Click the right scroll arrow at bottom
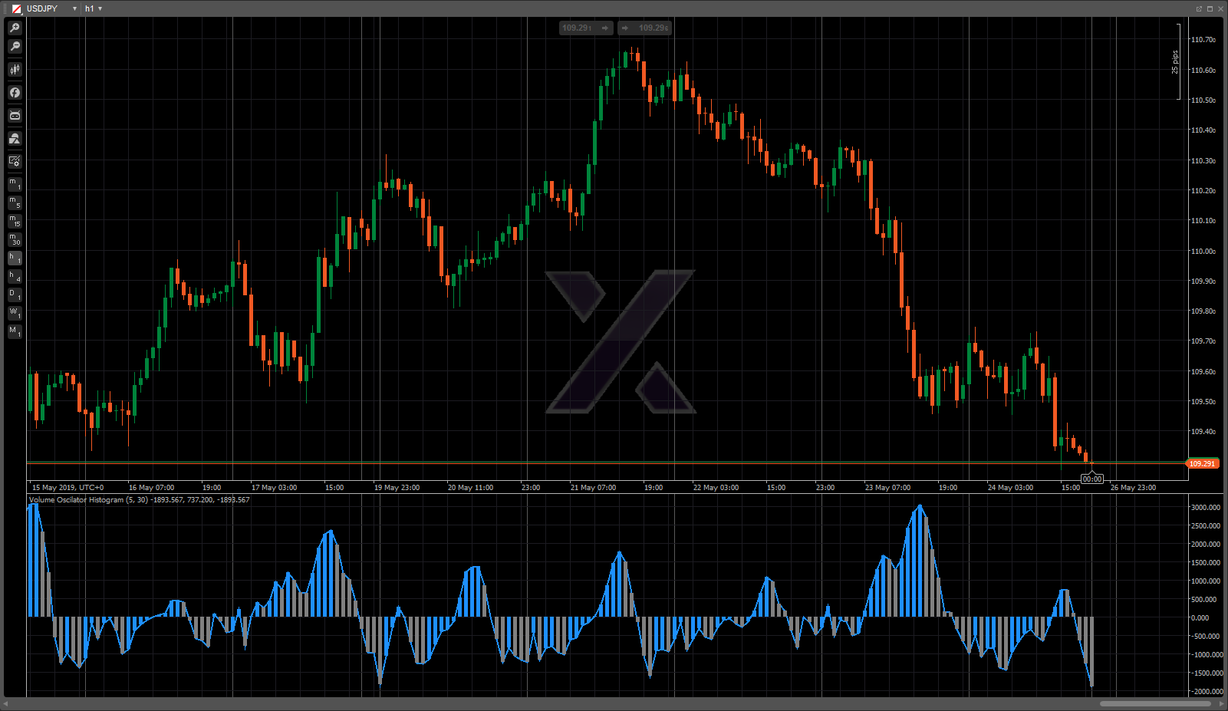 [1222, 703]
